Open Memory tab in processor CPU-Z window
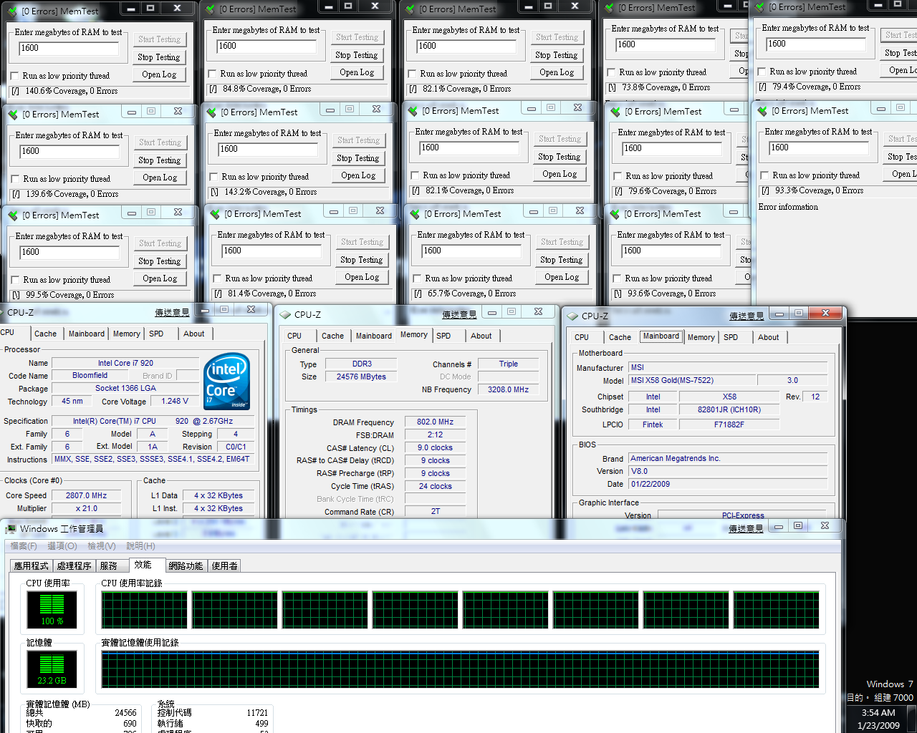 coord(126,334)
